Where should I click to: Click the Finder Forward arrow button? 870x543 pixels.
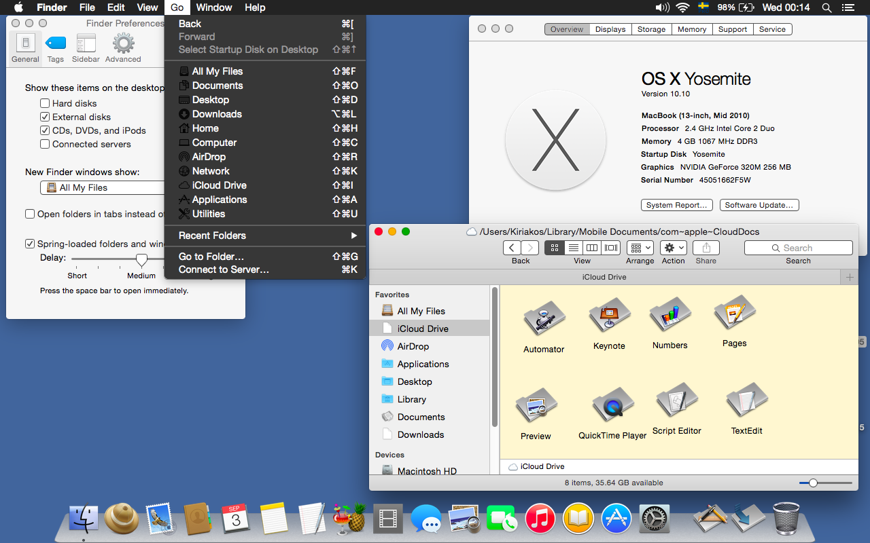(x=529, y=248)
